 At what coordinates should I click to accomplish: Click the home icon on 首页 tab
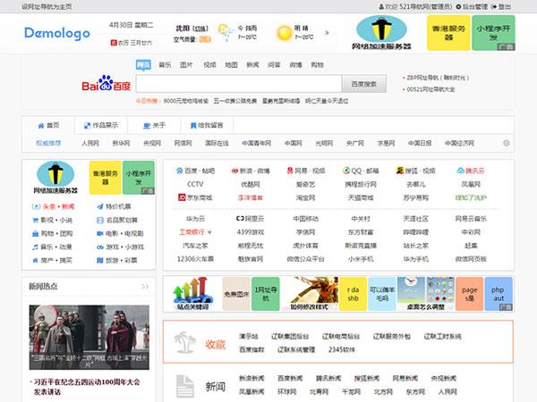(x=41, y=126)
